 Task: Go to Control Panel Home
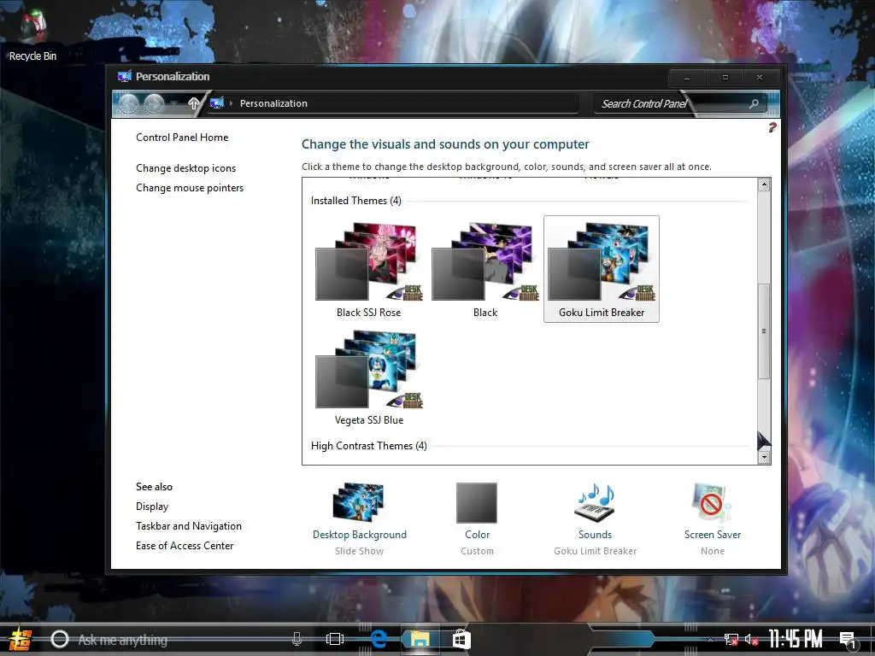click(x=182, y=138)
